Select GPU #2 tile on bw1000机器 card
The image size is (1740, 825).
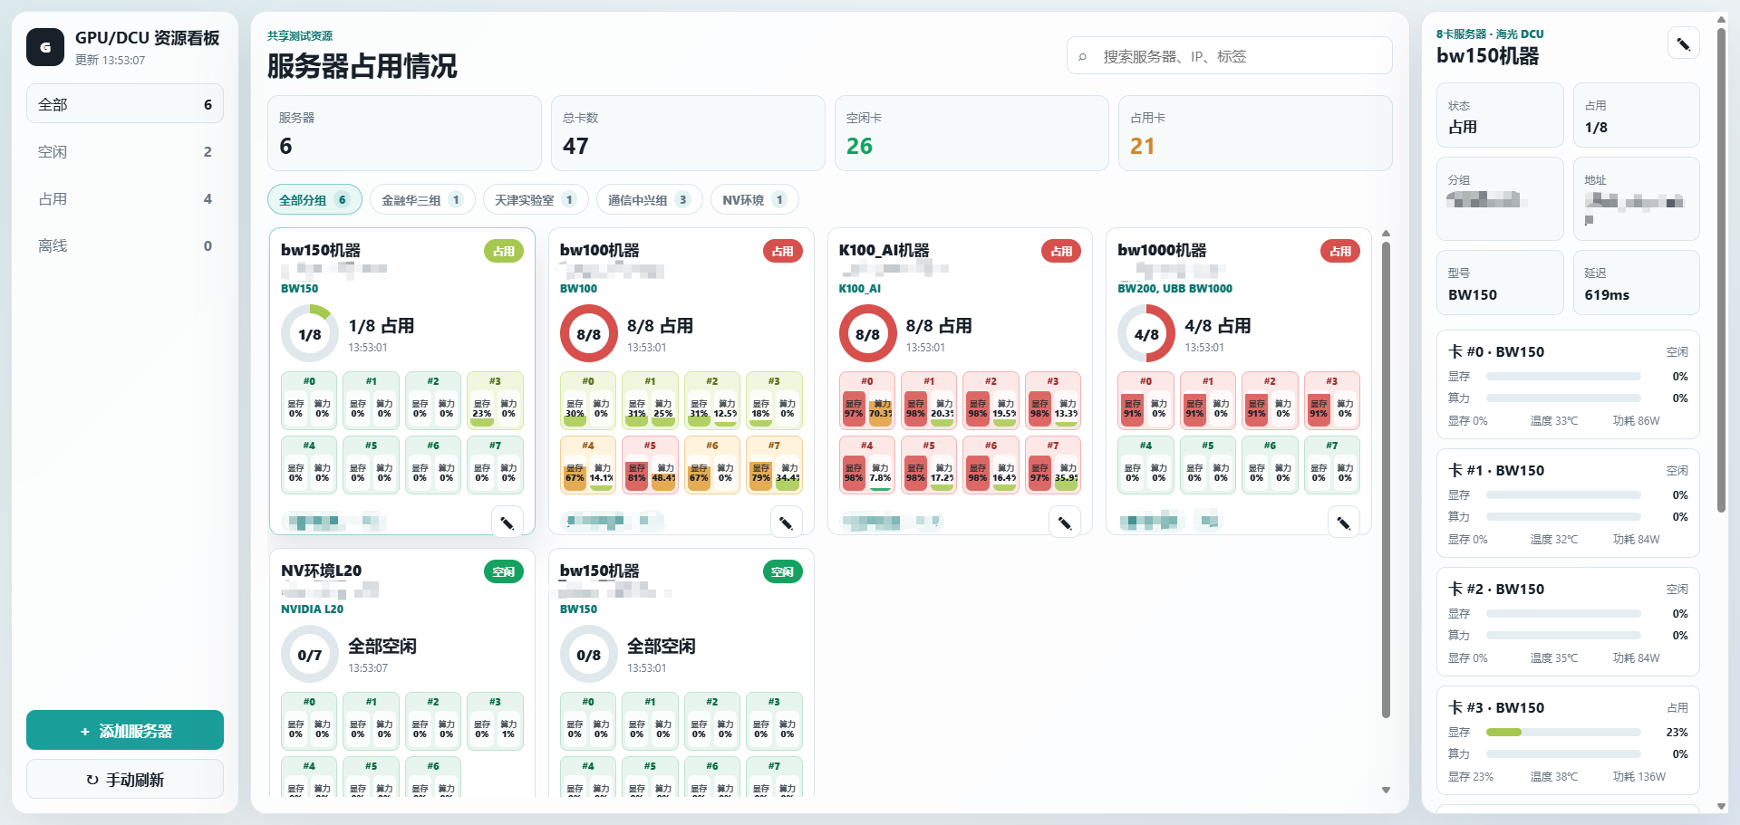tap(1270, 400)
